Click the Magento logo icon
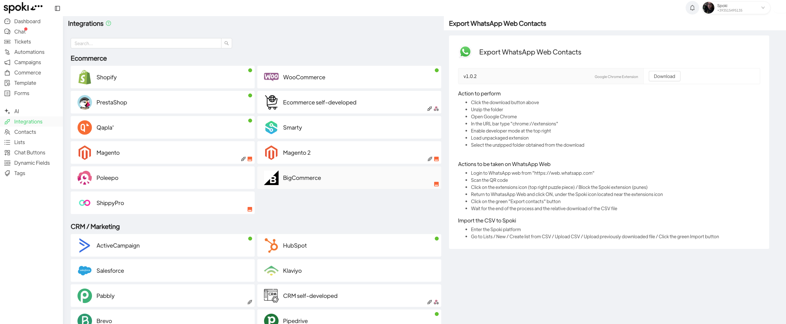The width and height of the screenshot is (786, 324). click(85, 153)
